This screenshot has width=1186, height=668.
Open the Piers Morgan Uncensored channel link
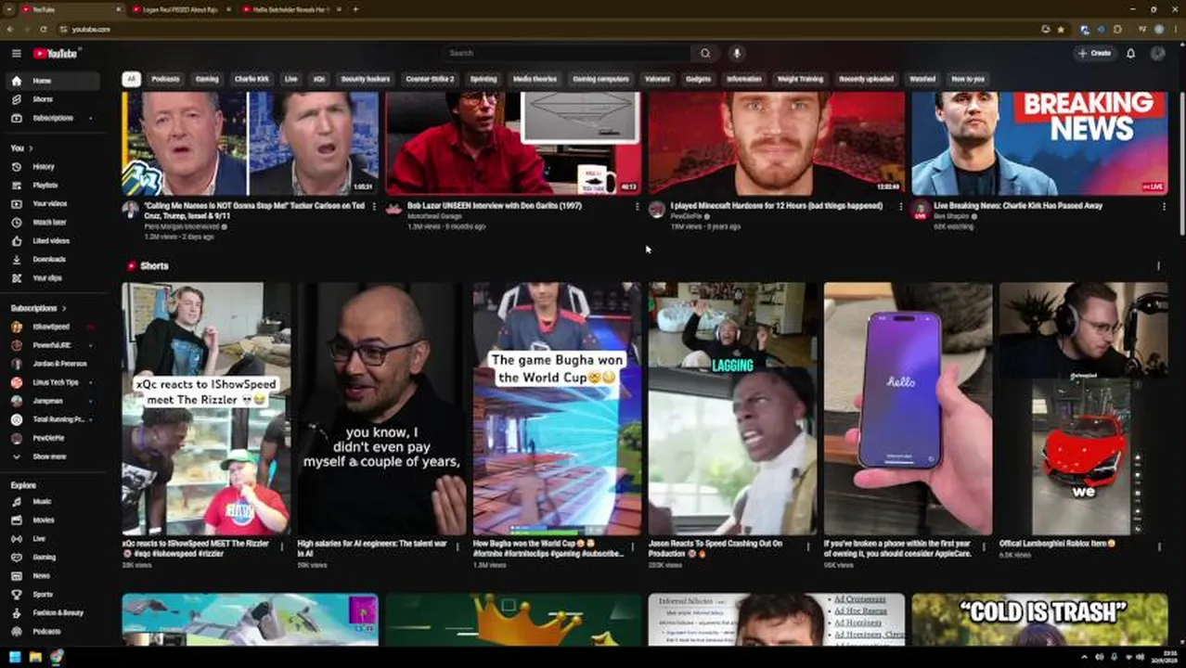(181, 226)
